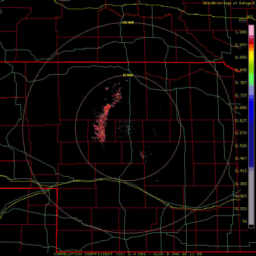This screenshot has width=256, height=256.
Task: Click the 0.627 scale value
Action: (x=241, y=121)
